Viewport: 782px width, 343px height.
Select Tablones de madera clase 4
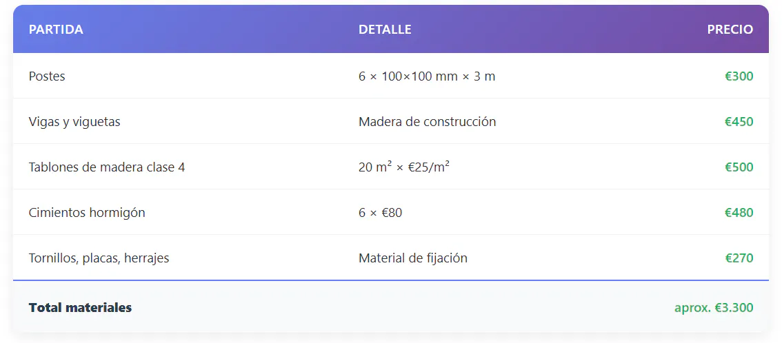[107, 167]
